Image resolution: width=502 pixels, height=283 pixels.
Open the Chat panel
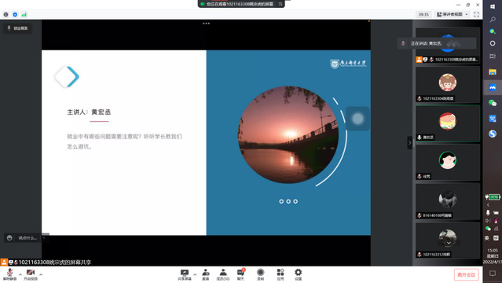(240, 274)
